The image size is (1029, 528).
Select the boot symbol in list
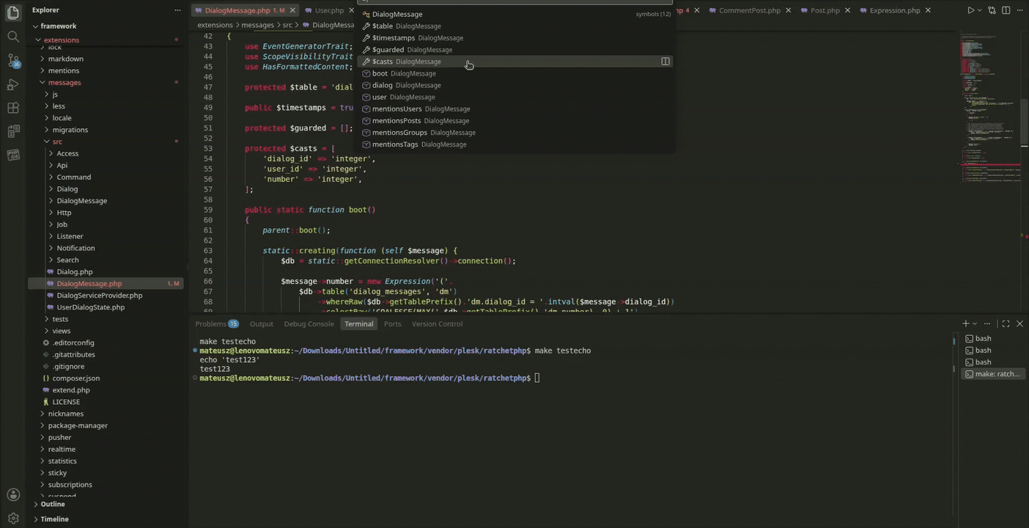[x=514, y=73]
